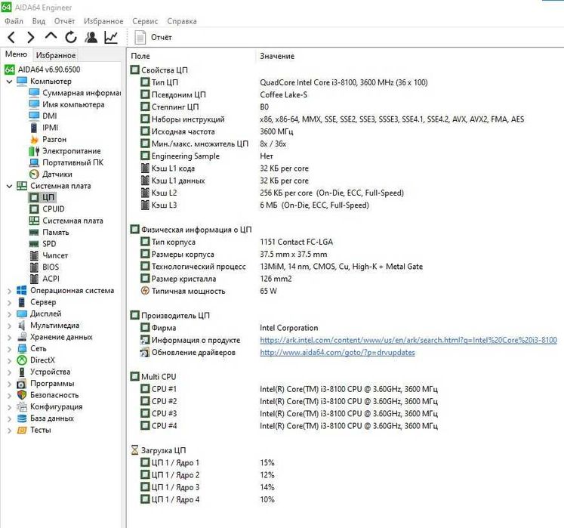Viewport: 564px width, 528px height.
Task: Refresh the page with the Refresh icon
Action: (71, 37)
